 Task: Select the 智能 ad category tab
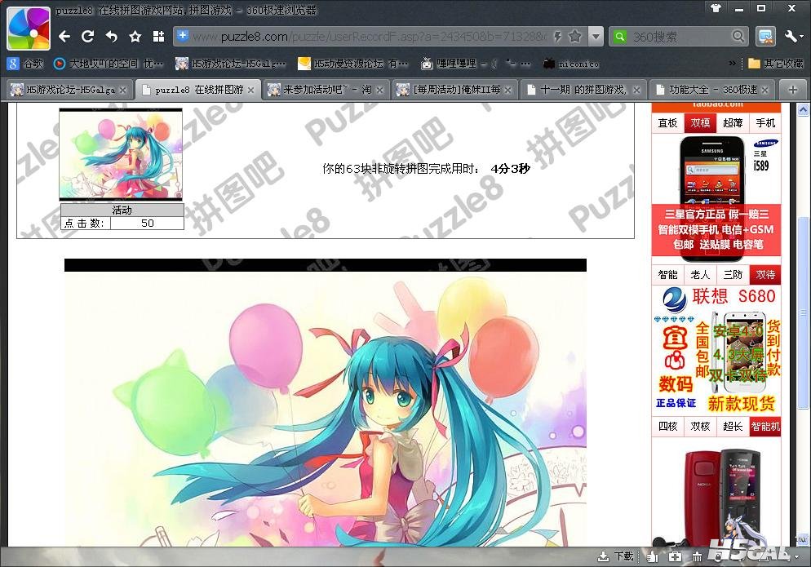pyautogui.click(x=667, y=275)
